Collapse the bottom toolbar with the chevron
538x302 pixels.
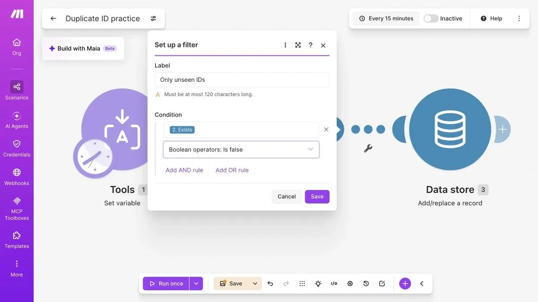click(x=422, y=284)
